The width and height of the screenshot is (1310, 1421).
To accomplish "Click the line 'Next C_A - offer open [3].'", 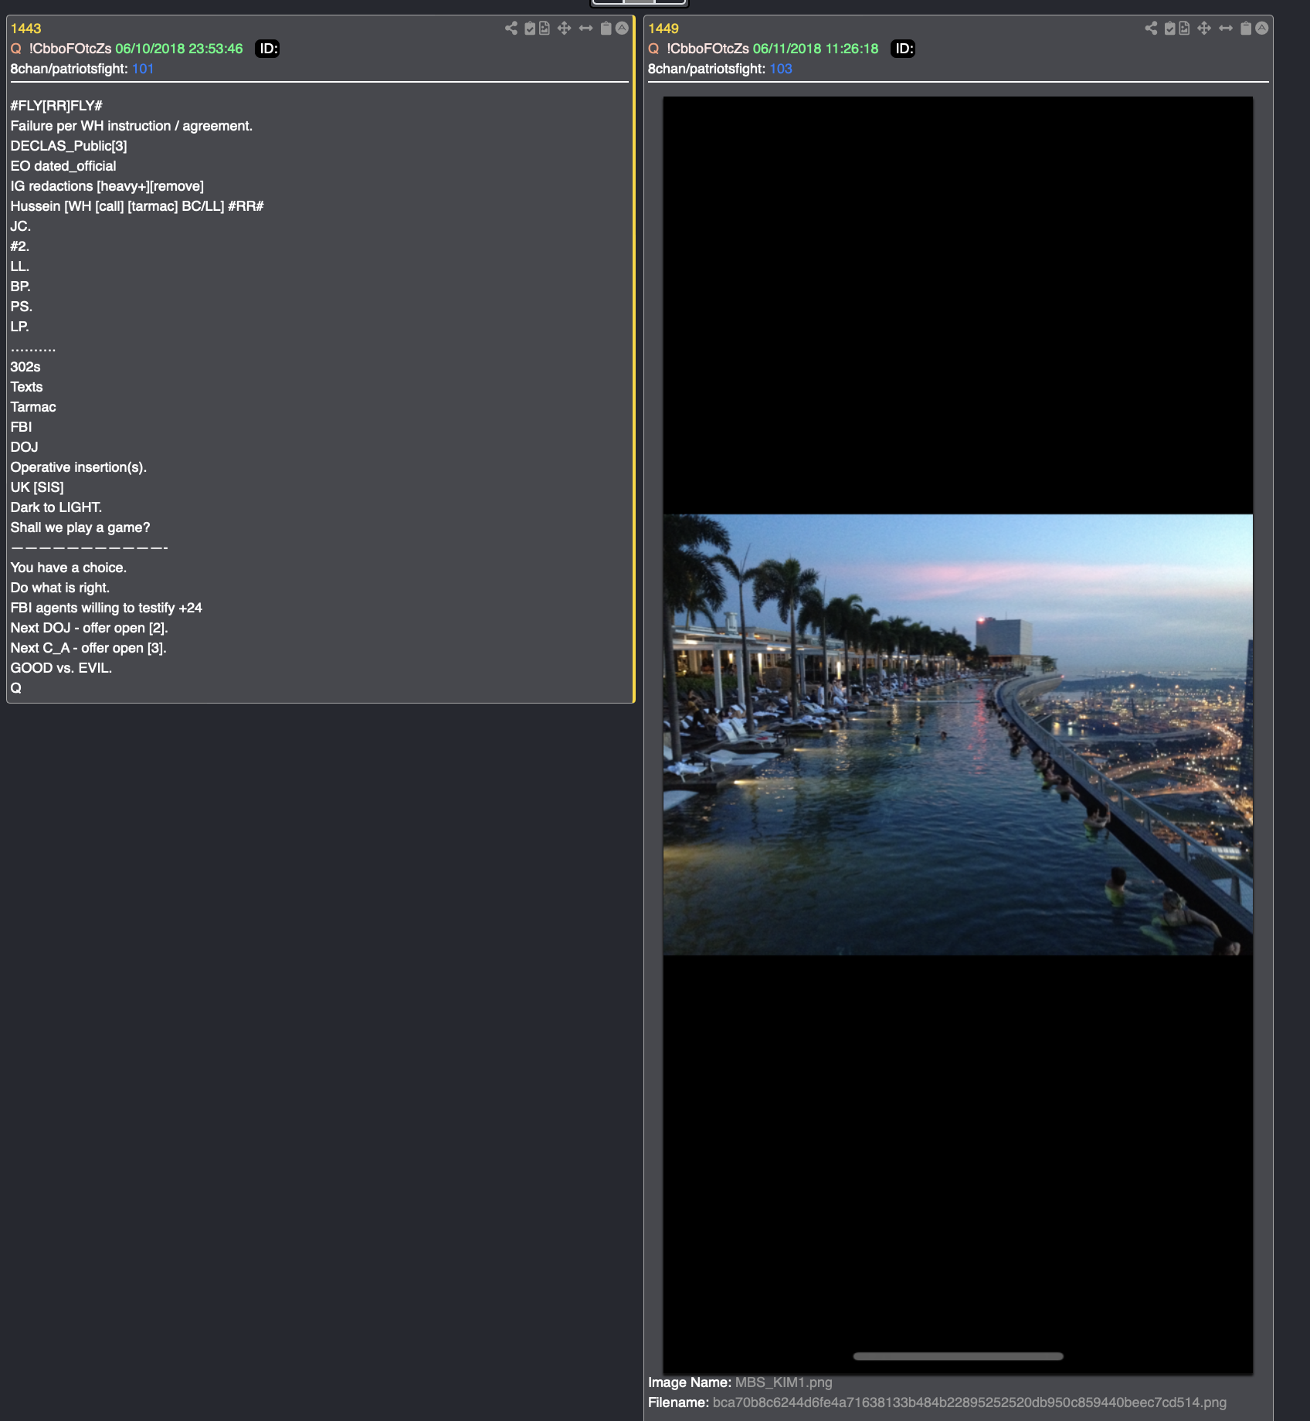I will tap(89, 648).
